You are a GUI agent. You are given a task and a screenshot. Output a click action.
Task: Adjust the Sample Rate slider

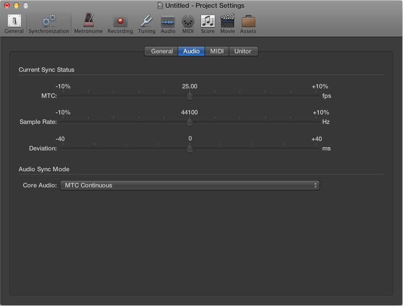point(190,122)
